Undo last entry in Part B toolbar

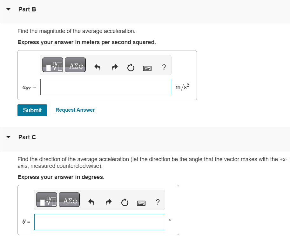[x=97, y=67]
